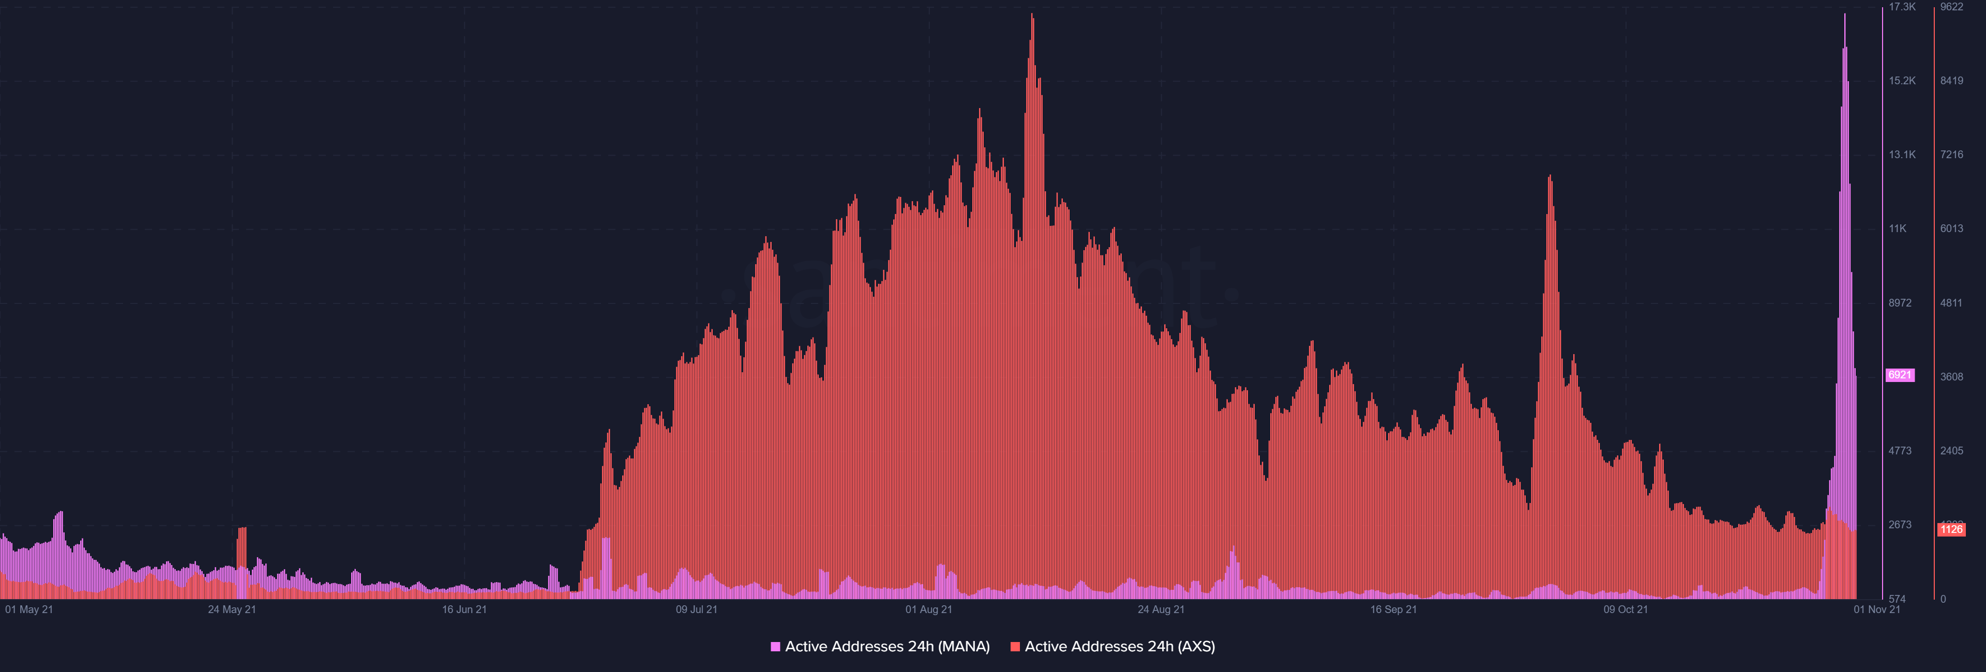Click the 4811 AXS axis value
The width and height of the screenshot is (1986, 672).
tap(1952, 303)
